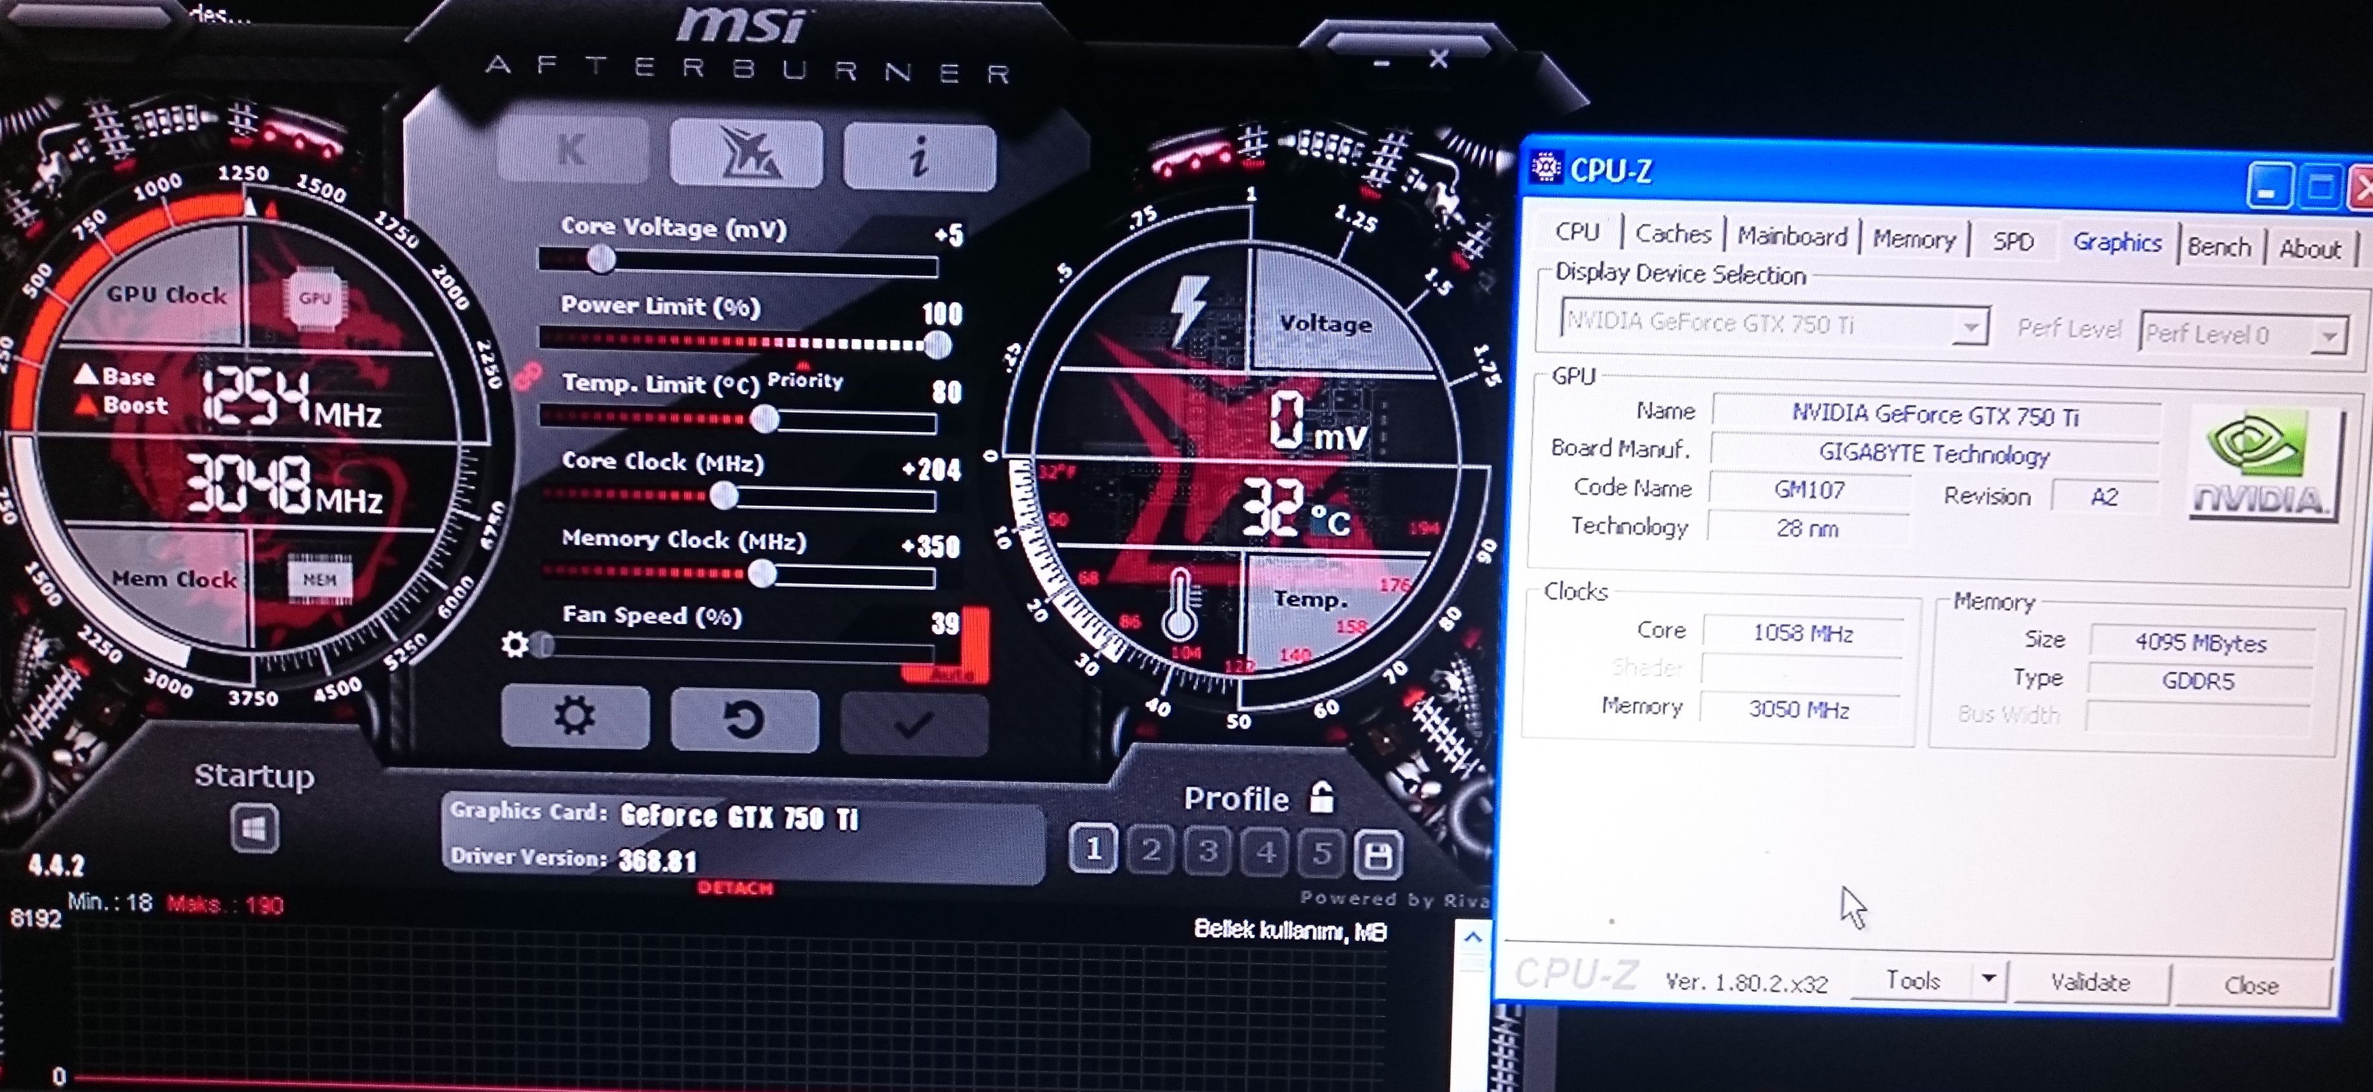Select the SPD tab in CPU-Z

coord(2013,240)
